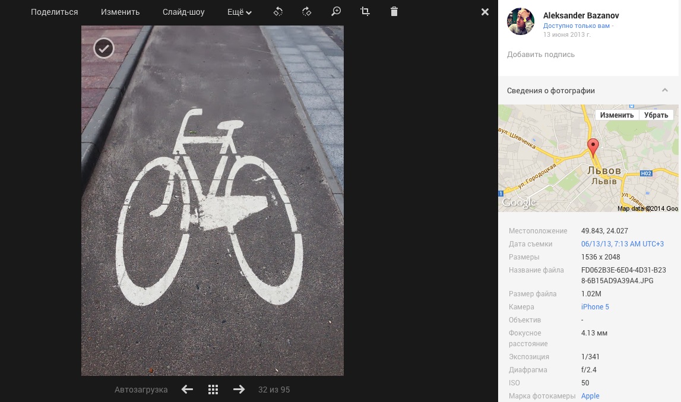Image resolution: width=681 pixels, height=402 pixels.
Task: Open the Ещё dropdown menu
Action: tap(239, 12)
